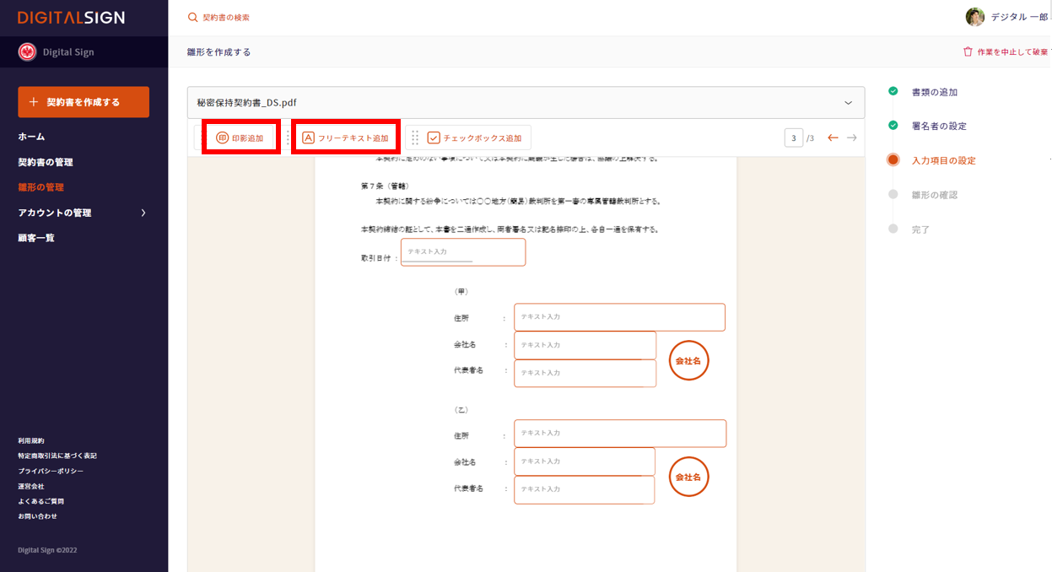This screenshot has width=1052, height=572.
Task: Open the 利用規約 link
Action: click(x=31, y=440)
